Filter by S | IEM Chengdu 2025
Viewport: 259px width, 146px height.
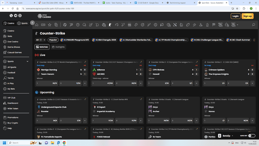(x=104, y=40)
